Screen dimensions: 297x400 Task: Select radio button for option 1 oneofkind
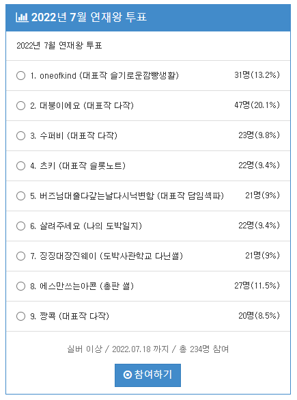click(21, 75)
